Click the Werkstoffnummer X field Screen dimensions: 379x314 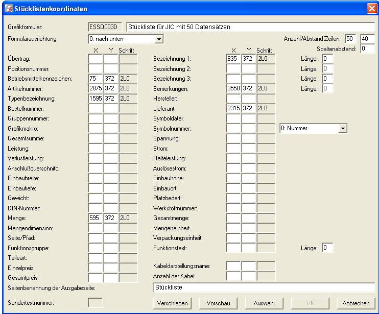(233, 208)
